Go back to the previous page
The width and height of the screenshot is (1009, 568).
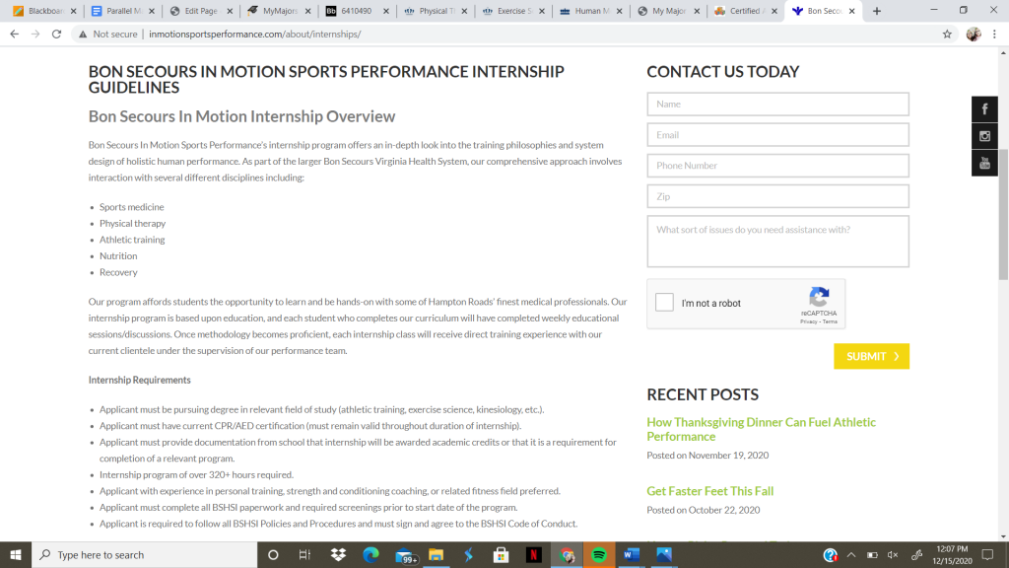click(14, 35)
